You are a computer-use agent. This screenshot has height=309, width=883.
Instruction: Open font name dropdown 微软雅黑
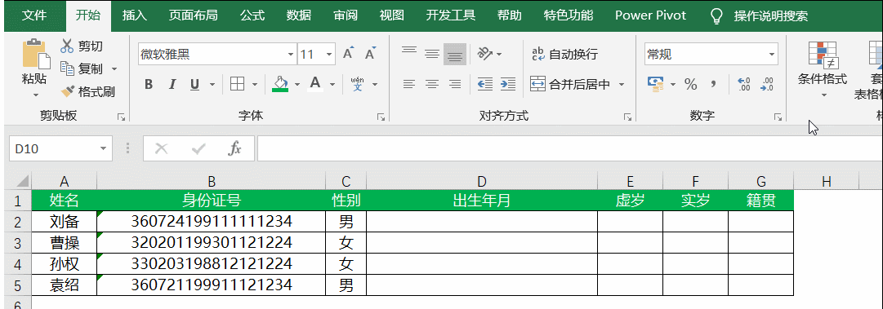(291, 55)
